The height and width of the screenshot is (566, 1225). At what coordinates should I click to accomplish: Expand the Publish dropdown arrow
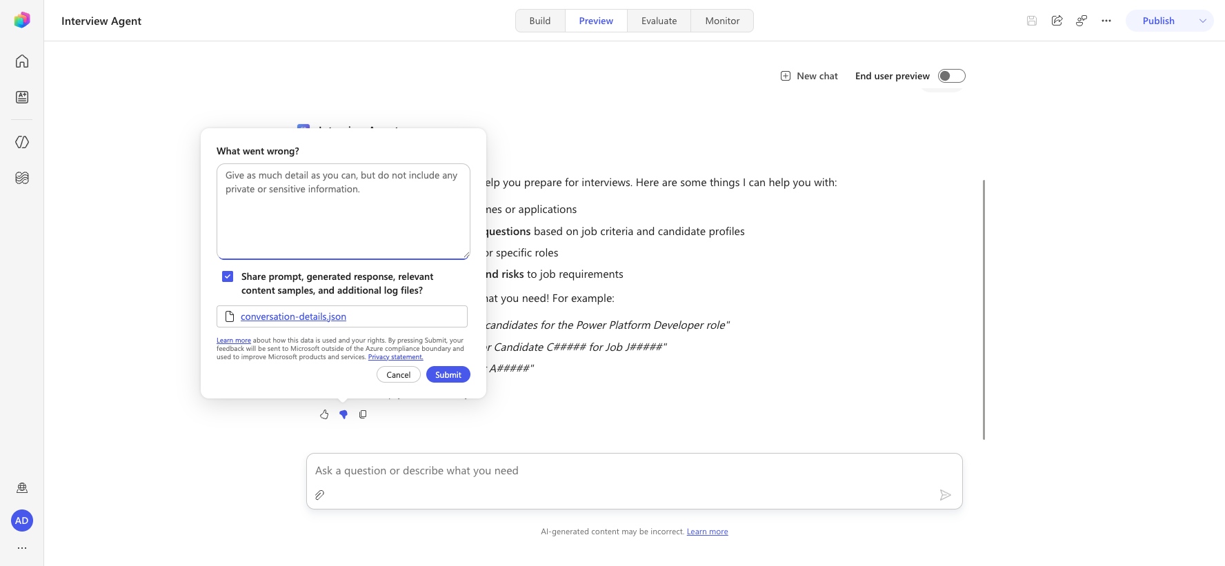click(x=1203, y=21)
